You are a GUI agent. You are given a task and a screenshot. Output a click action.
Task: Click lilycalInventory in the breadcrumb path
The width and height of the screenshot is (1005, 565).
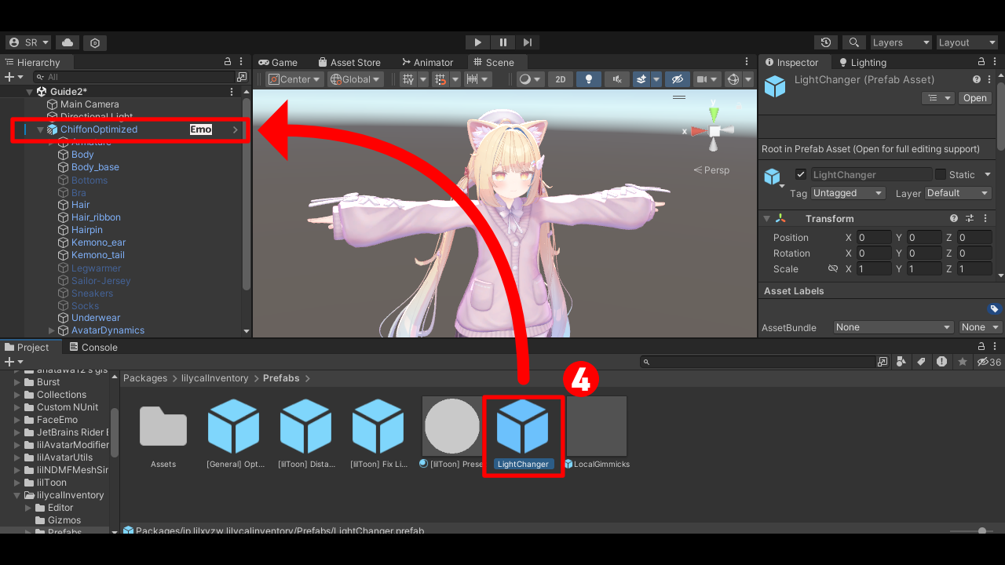pos(215,378)
